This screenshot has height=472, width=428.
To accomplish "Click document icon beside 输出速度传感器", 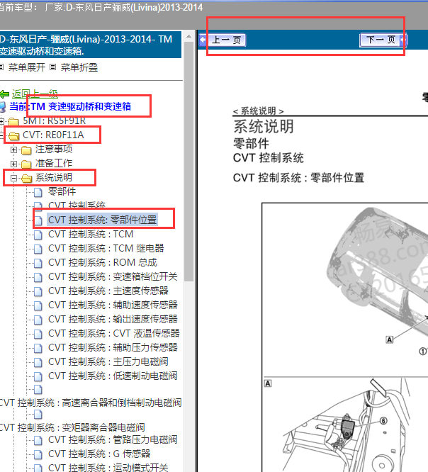I will 38,320.
